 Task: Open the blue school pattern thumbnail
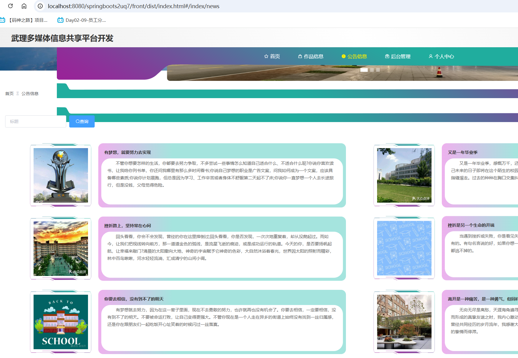[x=404, y=248]
